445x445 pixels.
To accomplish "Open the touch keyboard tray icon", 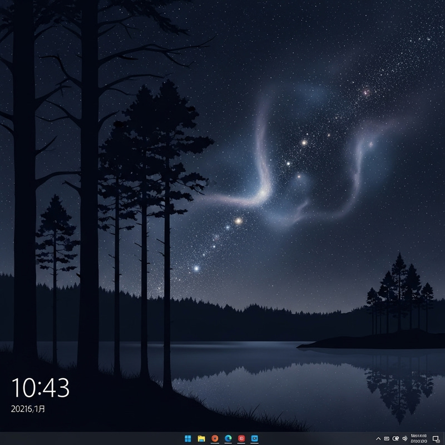I will pyautogui.click(x=386, y=438).
